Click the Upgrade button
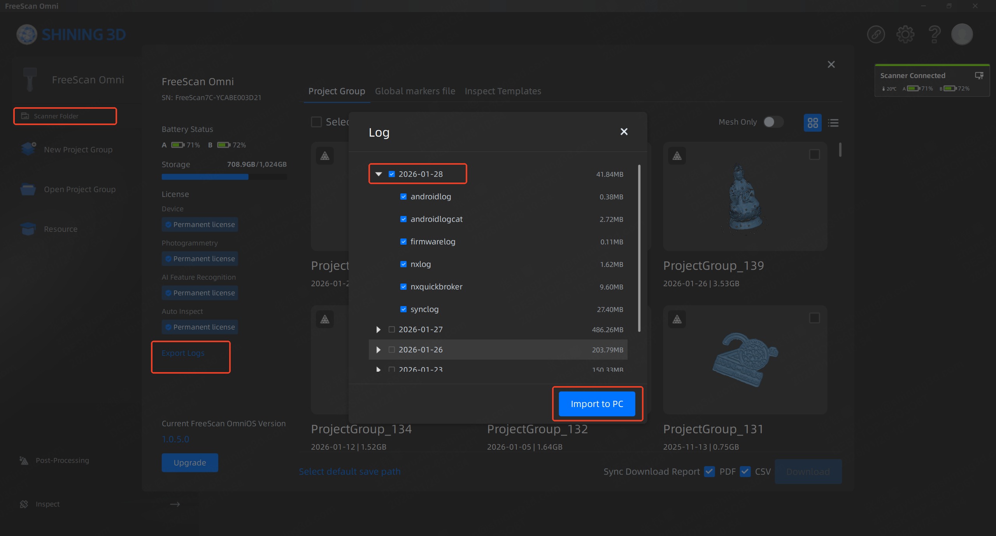The image size is (996, 536). [x=190, y=463]
